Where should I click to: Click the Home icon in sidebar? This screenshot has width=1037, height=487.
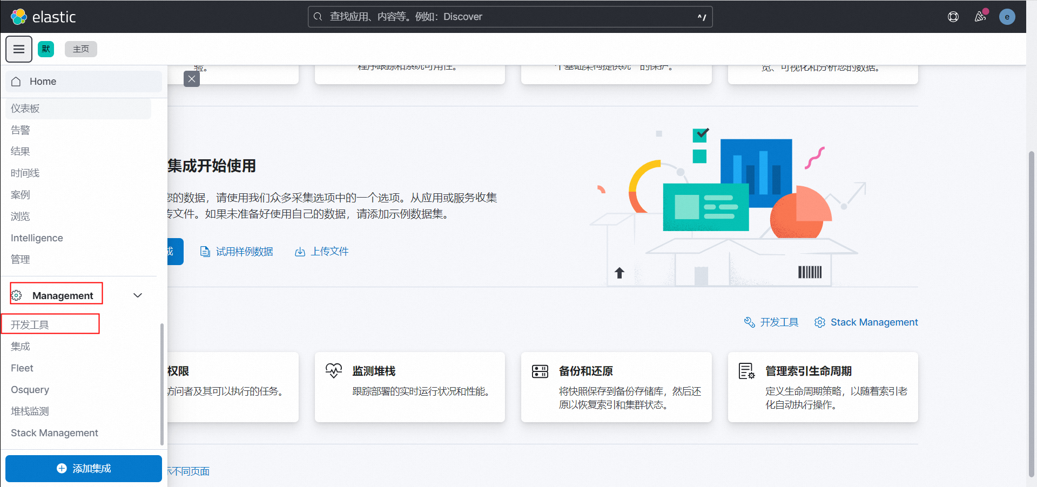16,82
